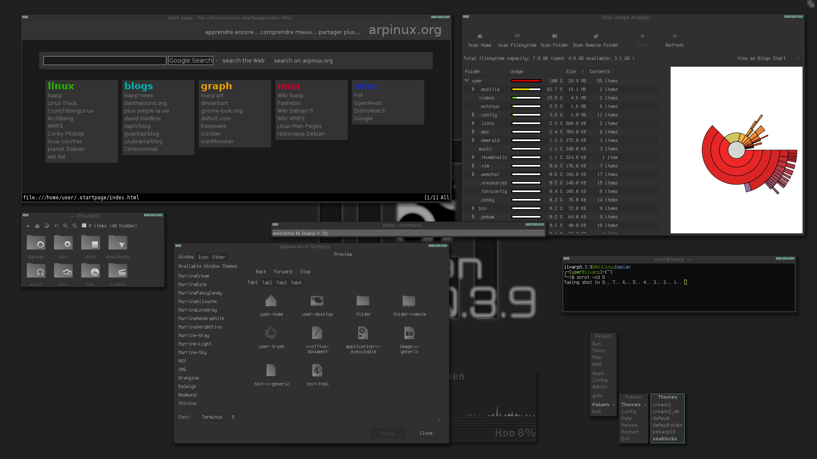817x459 pixels.
Task: Click the yellow usage bar for .mozilla
Action: 526,89
